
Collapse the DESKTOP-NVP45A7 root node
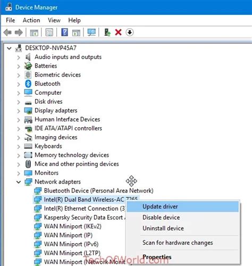9,48
